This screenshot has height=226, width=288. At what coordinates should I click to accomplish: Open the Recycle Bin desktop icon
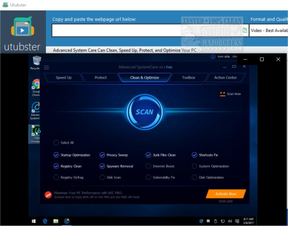click(x=36, y=63)
